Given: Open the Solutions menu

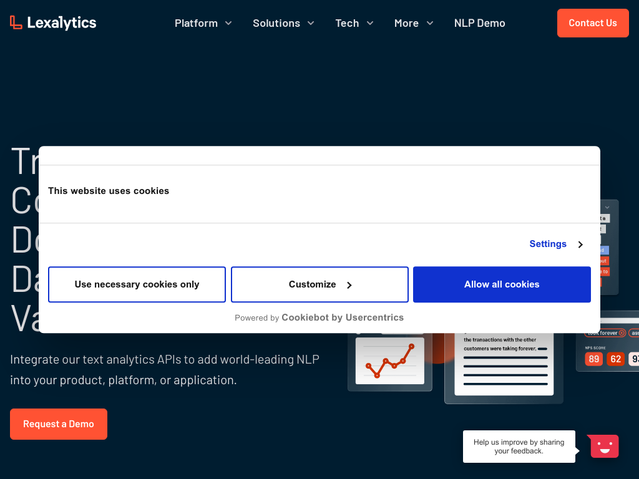Looking at the screenshot, I should tap(276, 23).
